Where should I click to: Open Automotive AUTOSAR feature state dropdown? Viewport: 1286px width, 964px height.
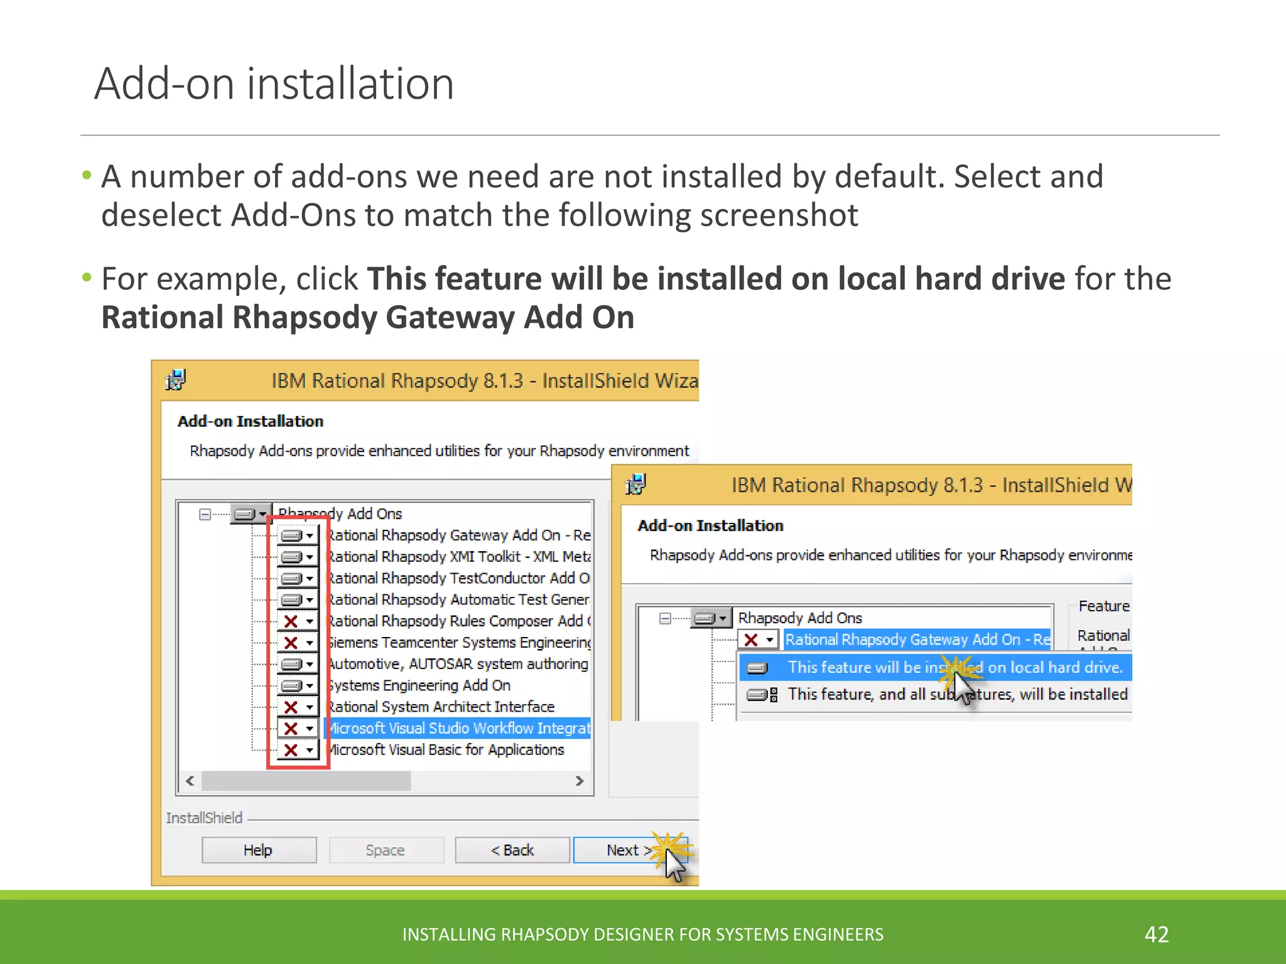tap(298, 664)
